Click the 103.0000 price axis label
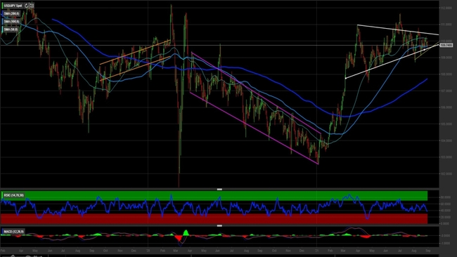Image resolution: width=457 pixels, height=257 pixels. (446, 157)
